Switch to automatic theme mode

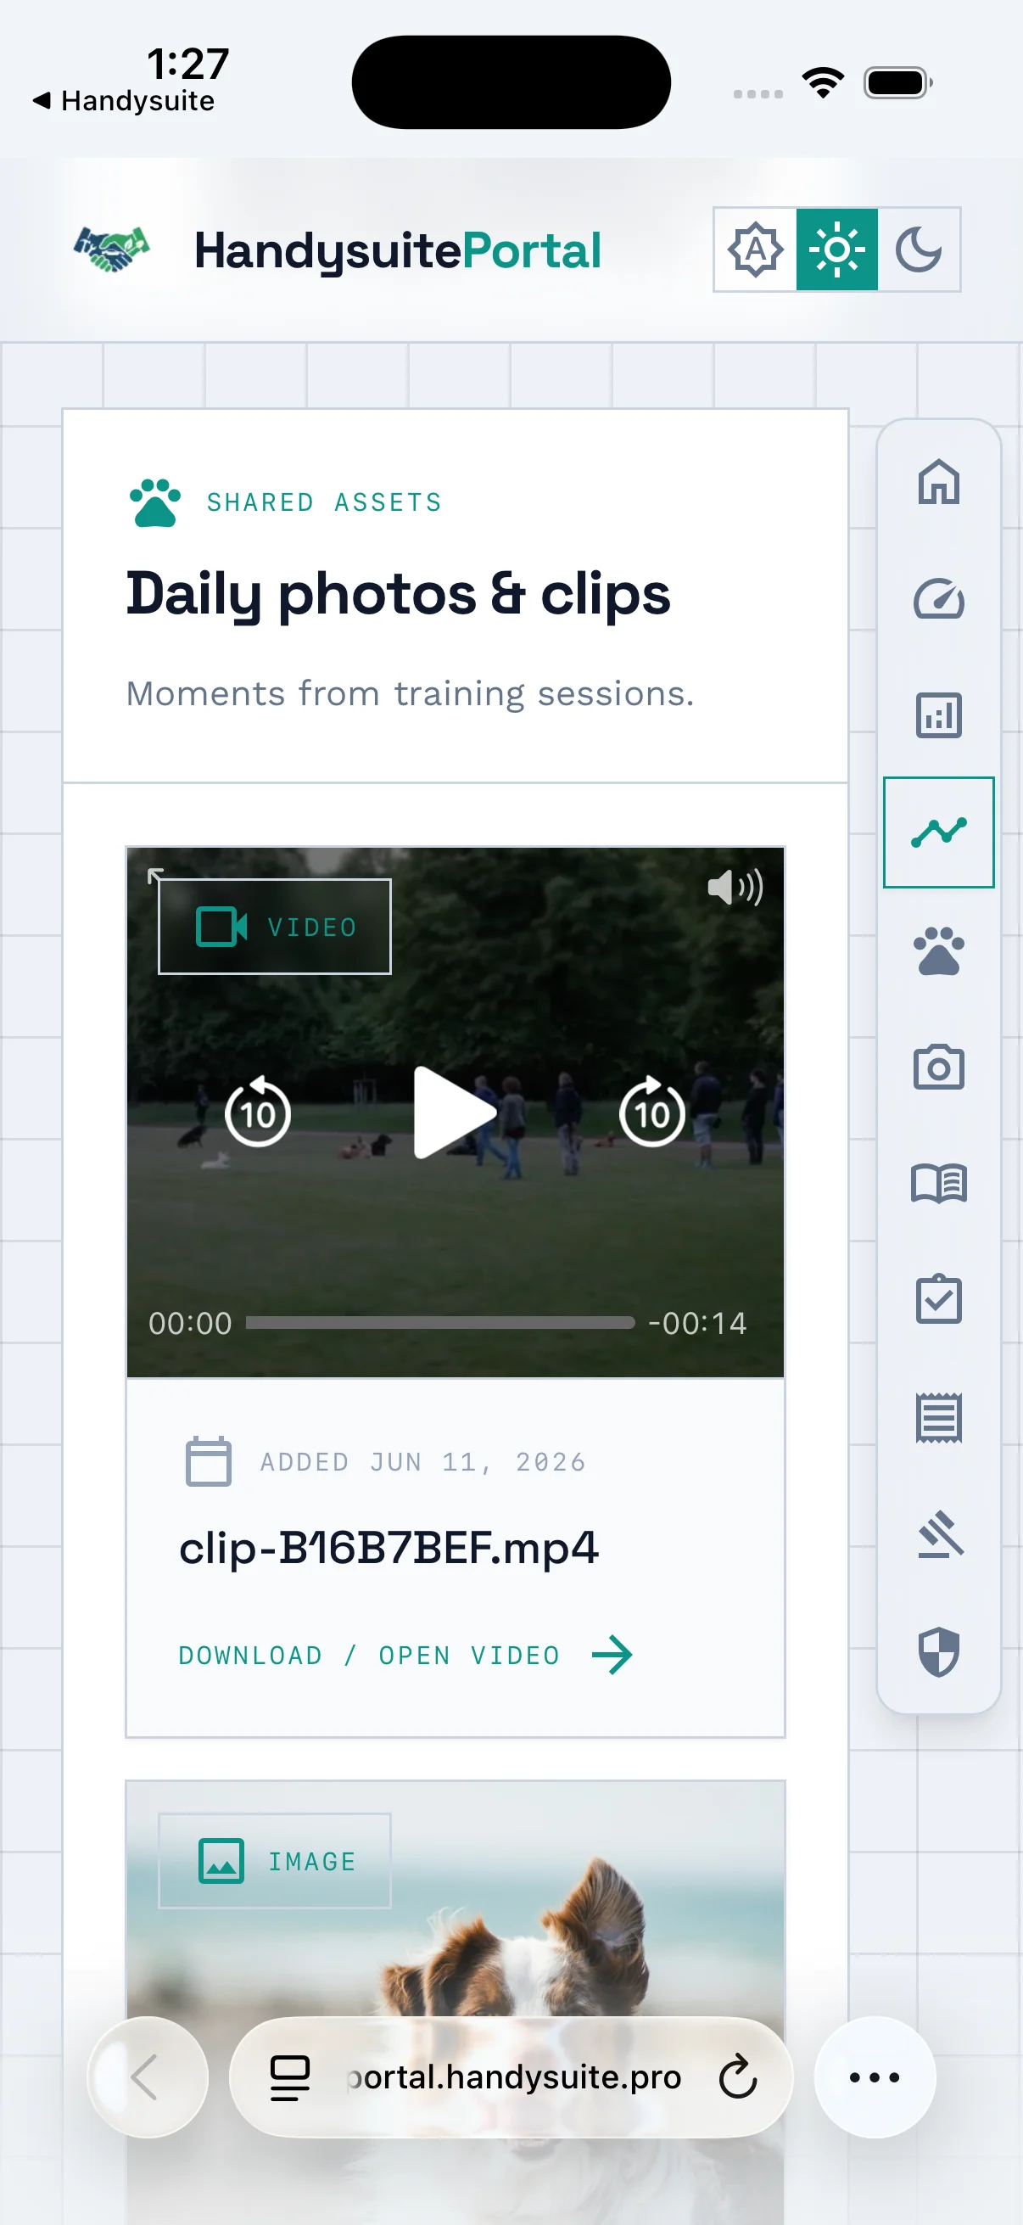click(x=756, y=249)
